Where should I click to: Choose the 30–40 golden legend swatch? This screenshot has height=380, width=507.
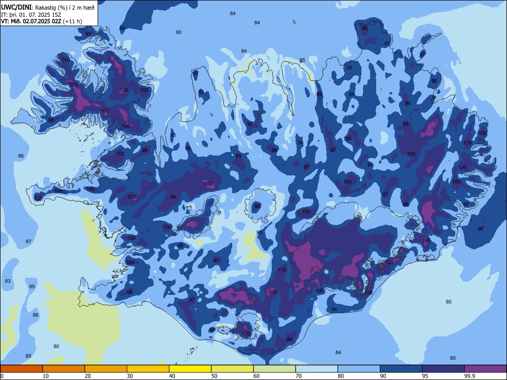click(148, 369)
